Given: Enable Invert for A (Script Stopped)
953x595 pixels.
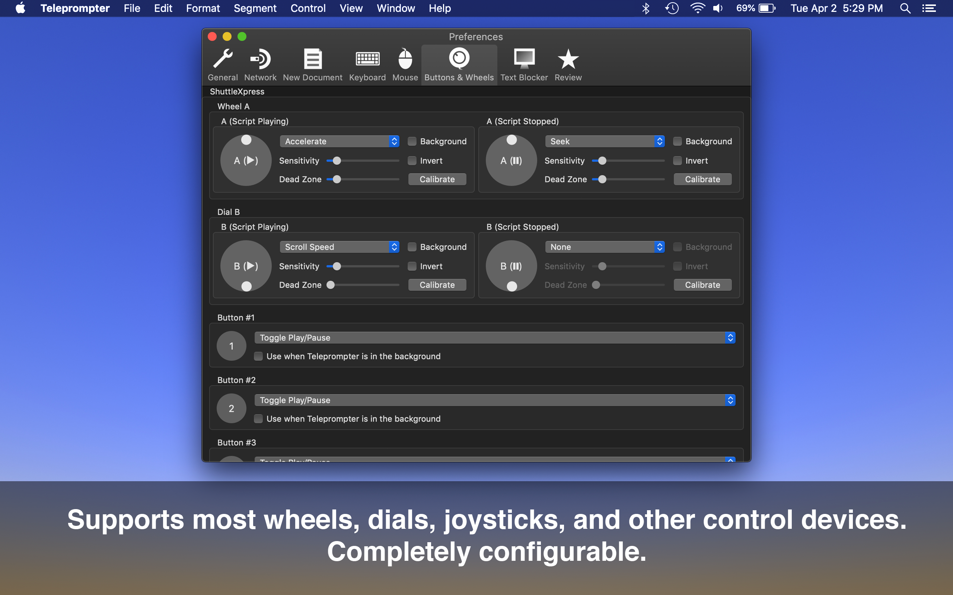Looking at the screenshot, I should pos(678,161).
